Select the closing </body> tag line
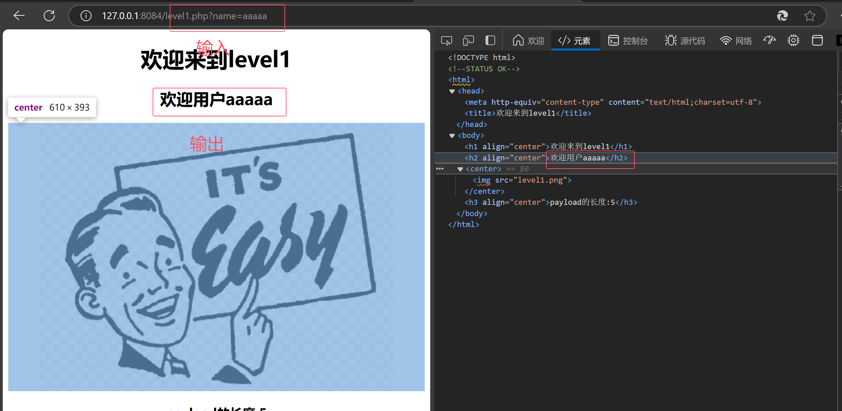842x411 pixels. tap(472, 214)
